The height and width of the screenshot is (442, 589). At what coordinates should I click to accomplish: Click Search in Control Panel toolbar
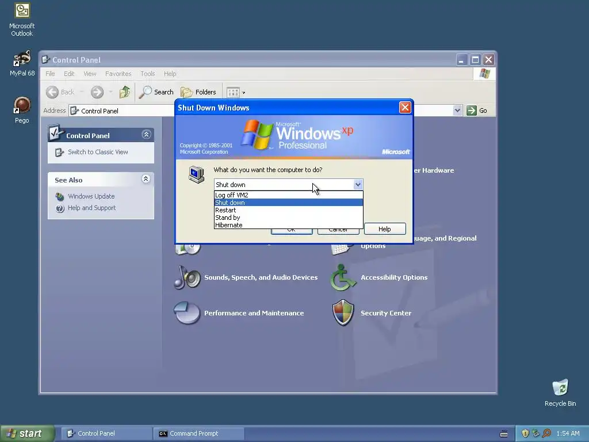(x=156, y=92)
